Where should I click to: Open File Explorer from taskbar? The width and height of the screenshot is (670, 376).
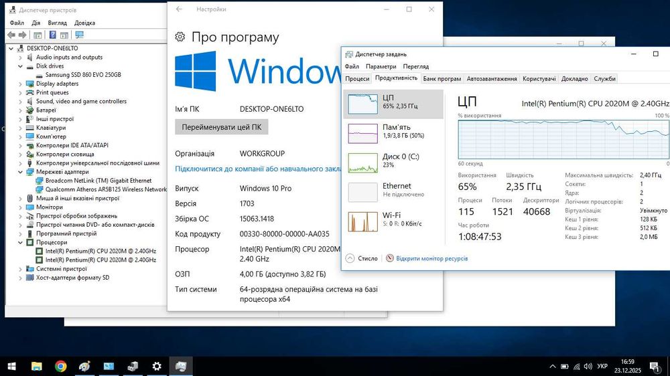(36, 366)
